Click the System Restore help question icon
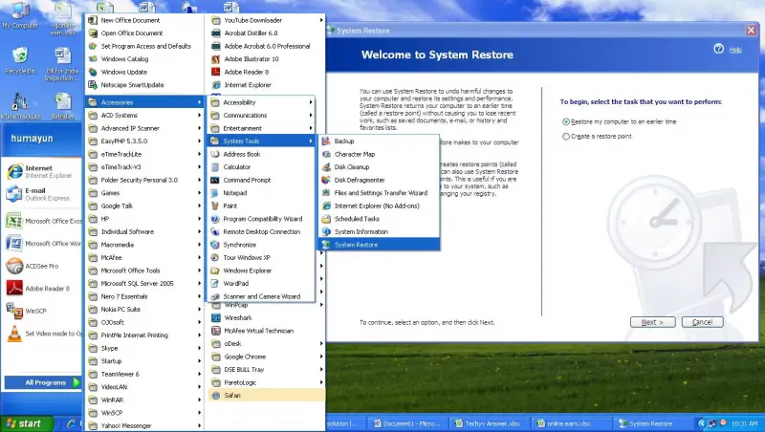Viewport: 765px width, 432px height. [718, 49]
